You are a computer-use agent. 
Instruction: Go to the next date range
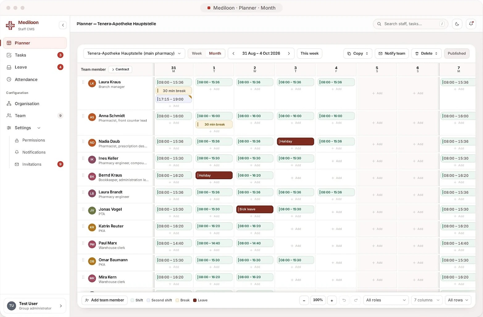coord(289,53)
